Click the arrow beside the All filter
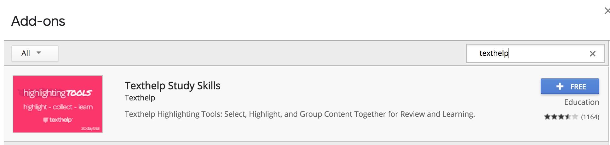 39,53
